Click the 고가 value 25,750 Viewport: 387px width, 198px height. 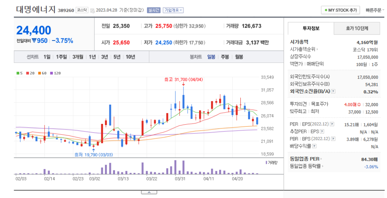click(163, 26)
